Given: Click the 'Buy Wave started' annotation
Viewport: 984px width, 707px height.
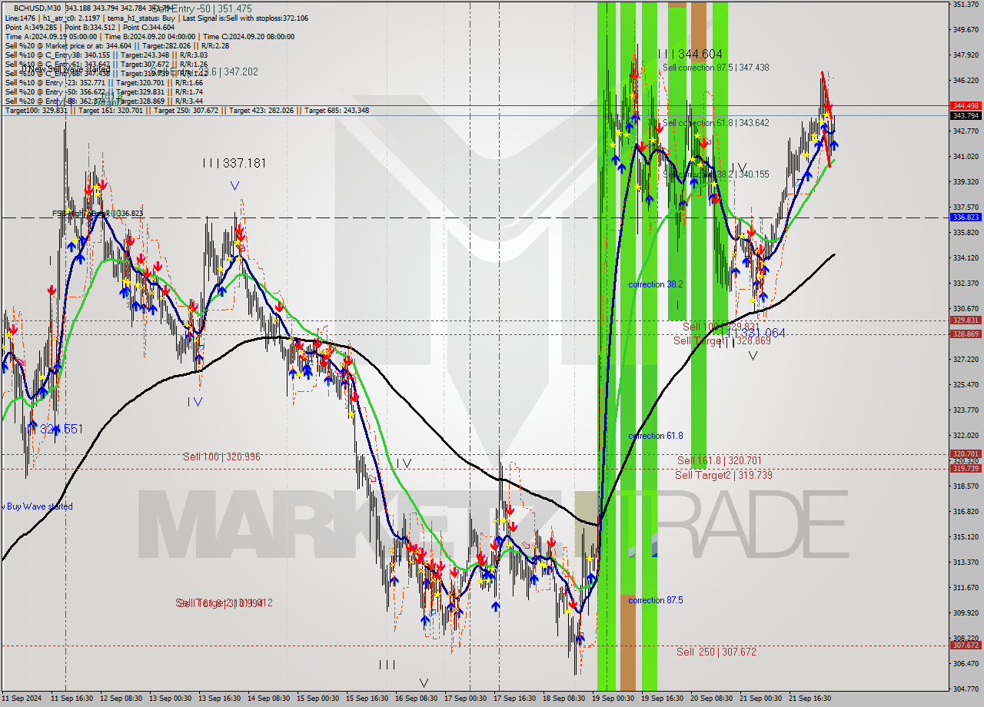Looking at the screenshot, I should pos(38,506).
